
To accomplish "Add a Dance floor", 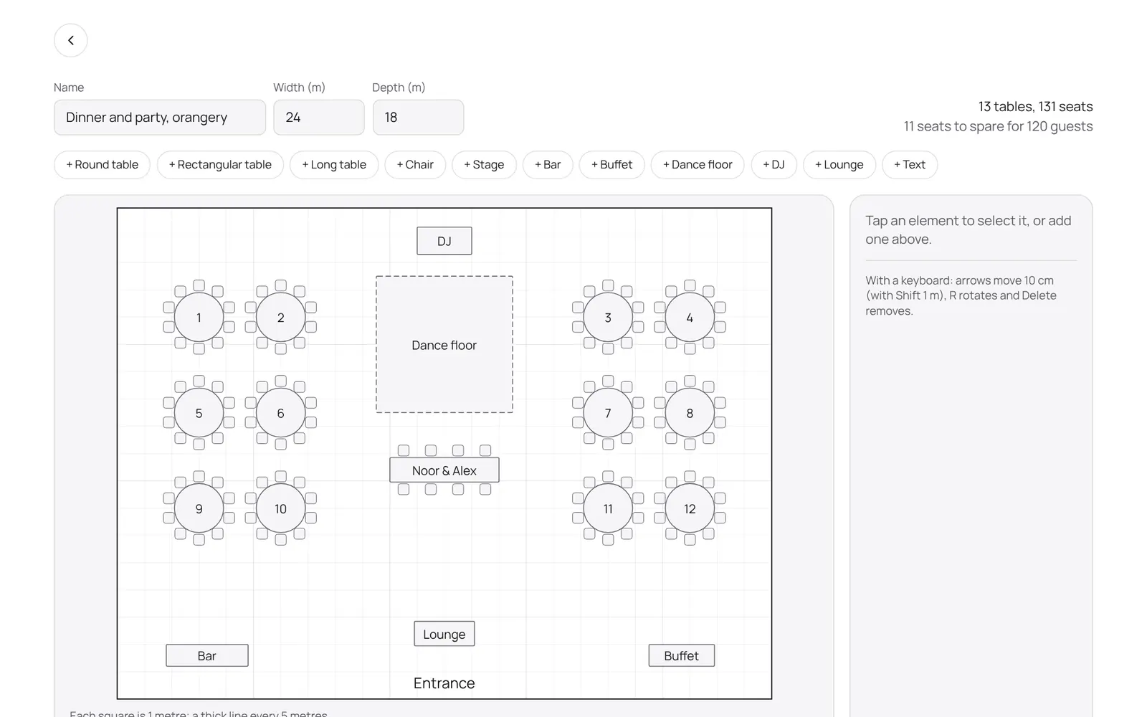I will tap(698, 165).
